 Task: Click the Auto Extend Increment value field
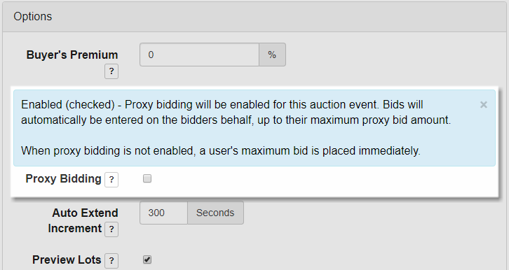[163, 213]
